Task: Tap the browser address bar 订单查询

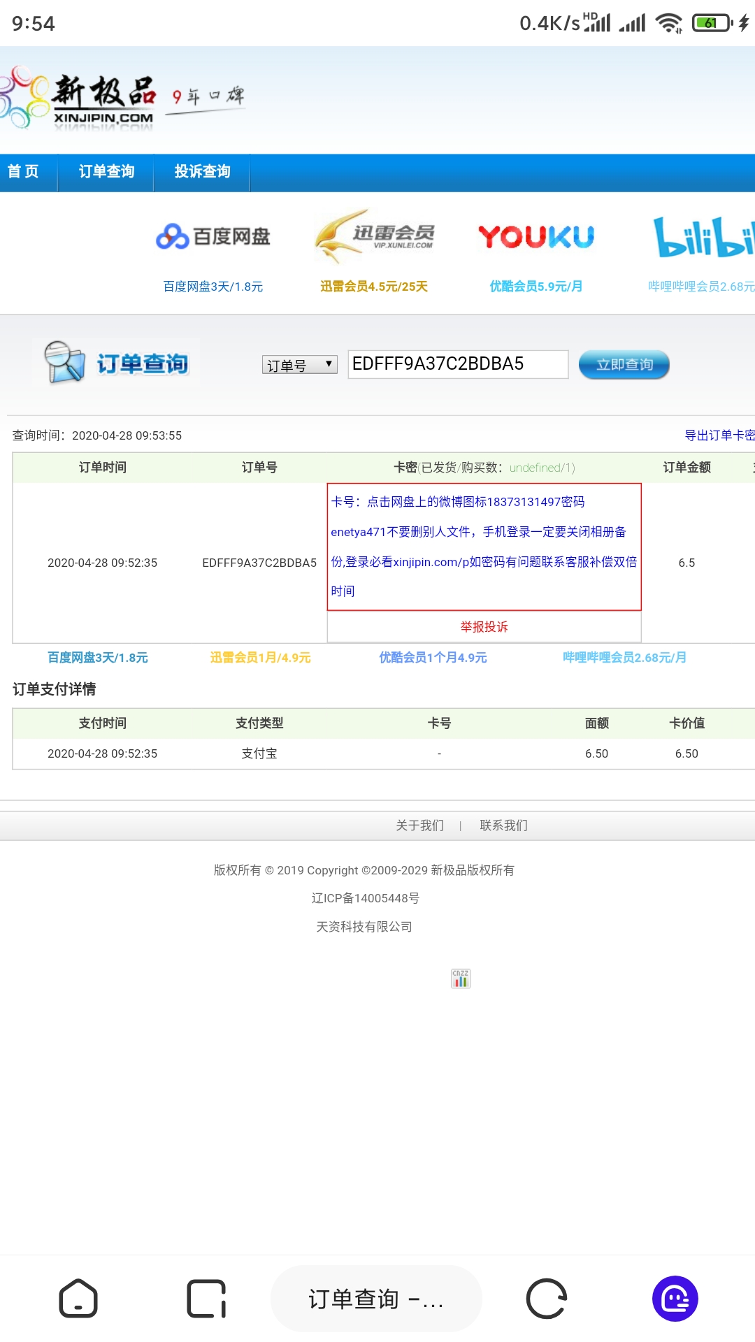Action: [x=376, y=1299]
